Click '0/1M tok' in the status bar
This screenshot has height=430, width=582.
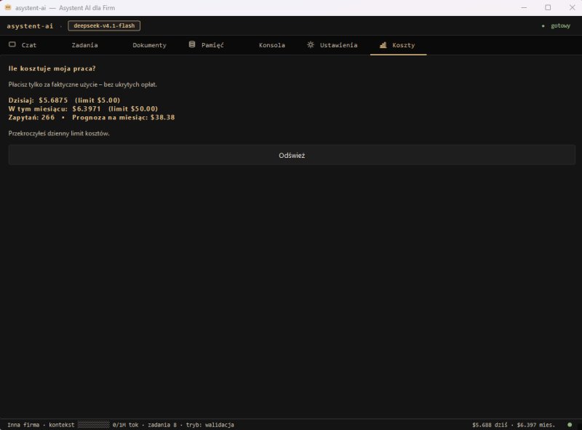coord(125,424)
